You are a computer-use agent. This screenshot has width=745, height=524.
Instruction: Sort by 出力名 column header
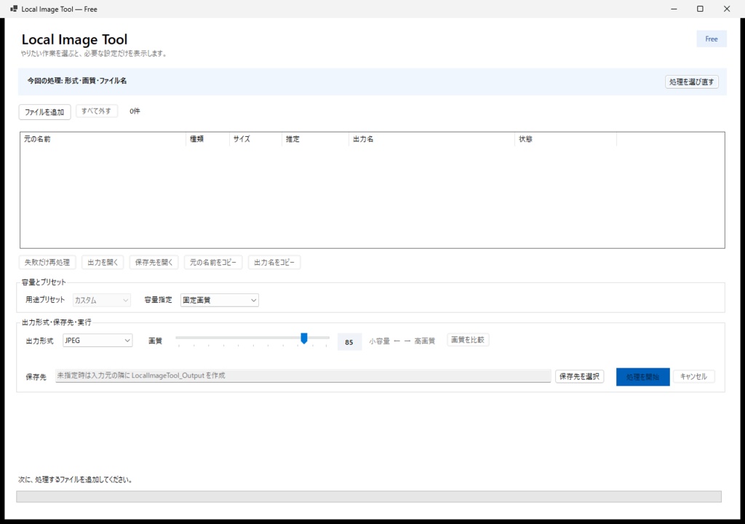(x=431, y=139)
